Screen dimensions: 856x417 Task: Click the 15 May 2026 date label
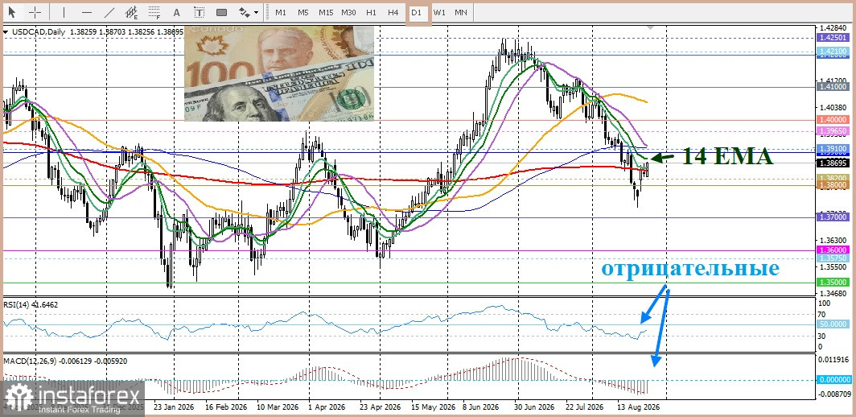click(433, 407)
